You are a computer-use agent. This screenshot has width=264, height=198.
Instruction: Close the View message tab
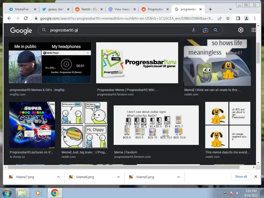click(135, 9)
